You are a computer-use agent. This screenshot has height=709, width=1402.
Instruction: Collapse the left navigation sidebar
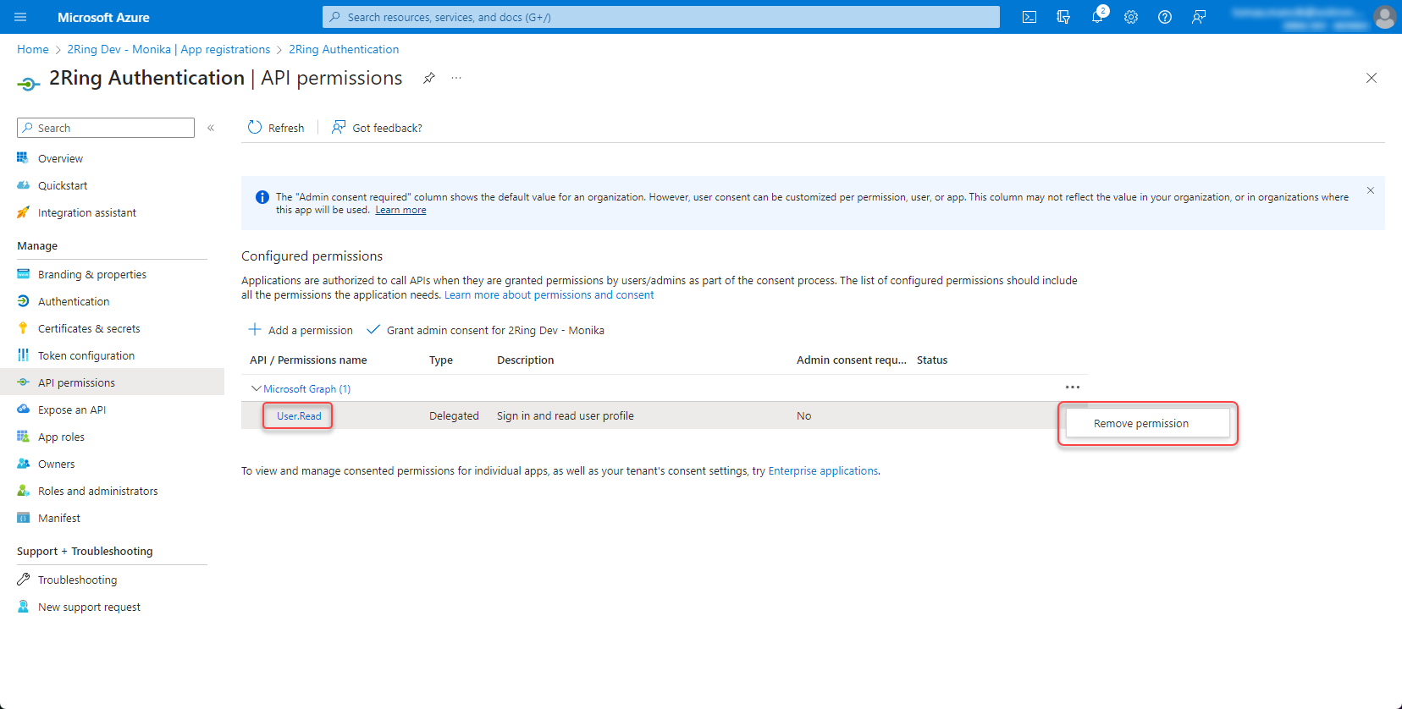pyautogui.click(x=211, y=128)
